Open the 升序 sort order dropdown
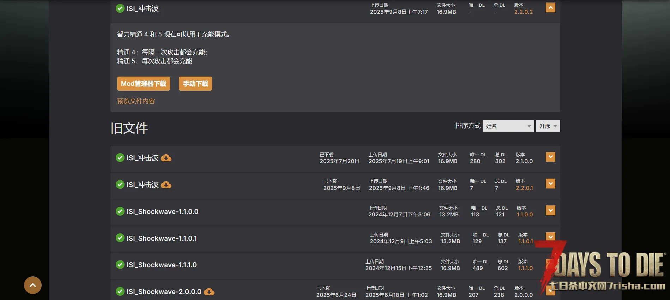The width and height of the screenshot is (670, 300). (548, 126)
